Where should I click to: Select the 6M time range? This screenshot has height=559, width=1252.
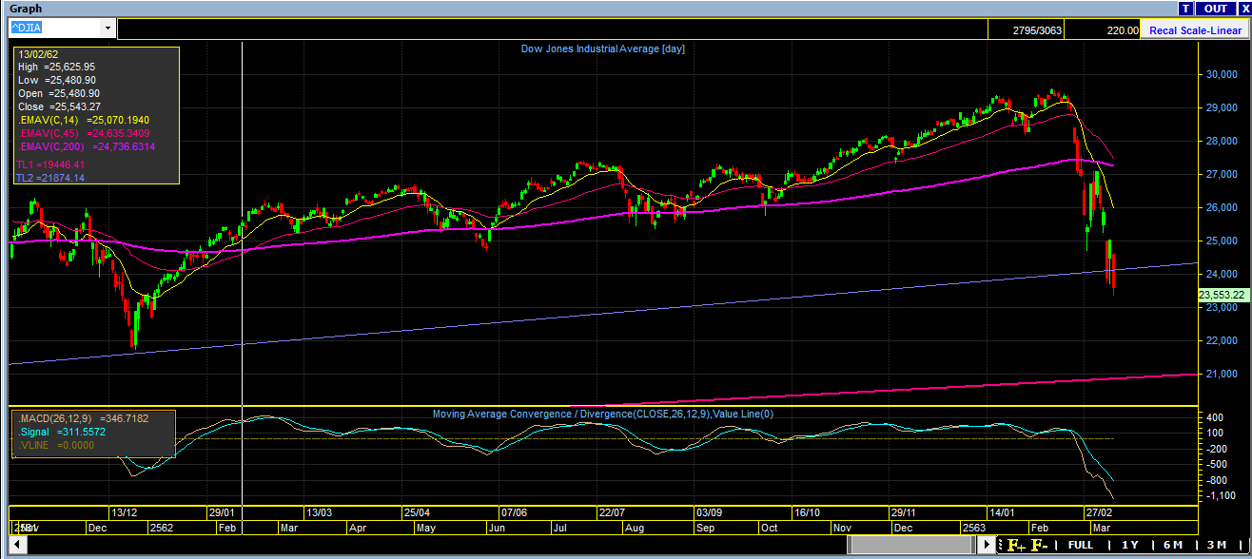coord(1172,545)
